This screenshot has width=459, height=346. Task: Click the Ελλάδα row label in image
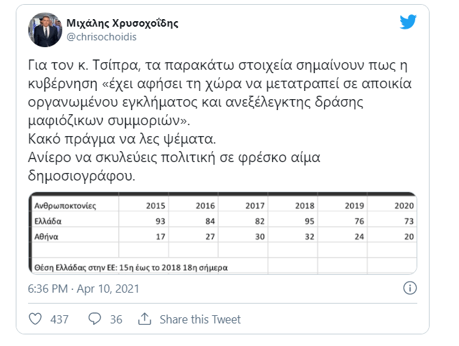click(x=48, y=221)
